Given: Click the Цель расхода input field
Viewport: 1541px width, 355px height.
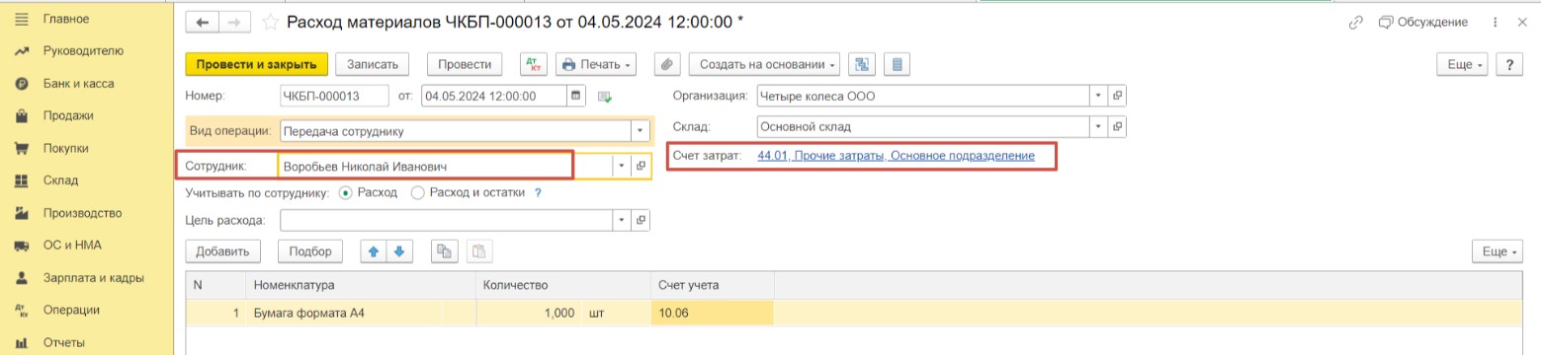Looking at the screenshot, I should pos(447,220).
